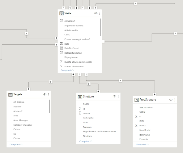Collapse the Visite table with Comprimi
Viewport: 183px width, 153px height.
(x=67, y=70)
